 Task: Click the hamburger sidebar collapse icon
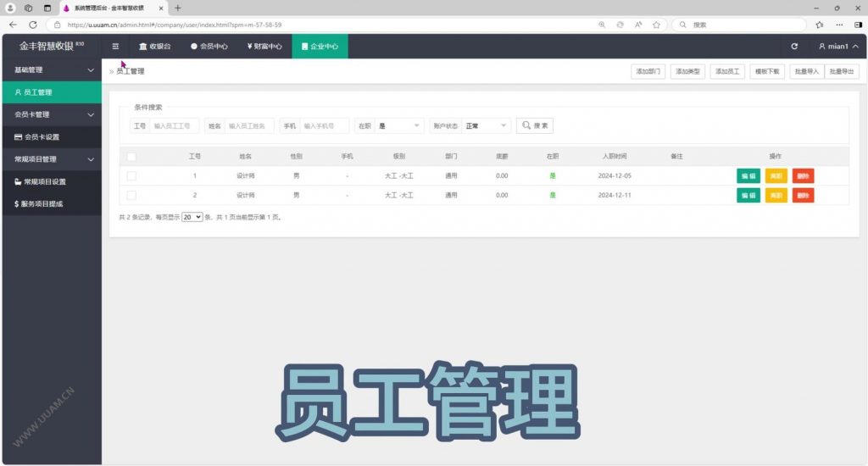[115, 47]
